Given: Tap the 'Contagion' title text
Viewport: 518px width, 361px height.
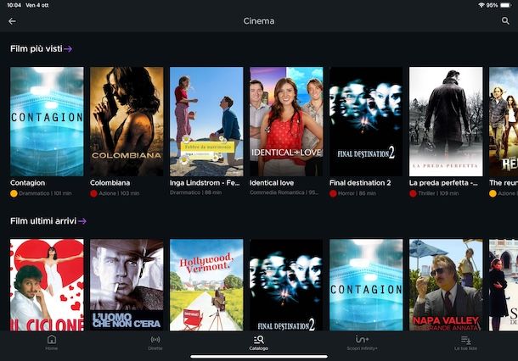Looking at the screenshot, I should click(27, 183).
